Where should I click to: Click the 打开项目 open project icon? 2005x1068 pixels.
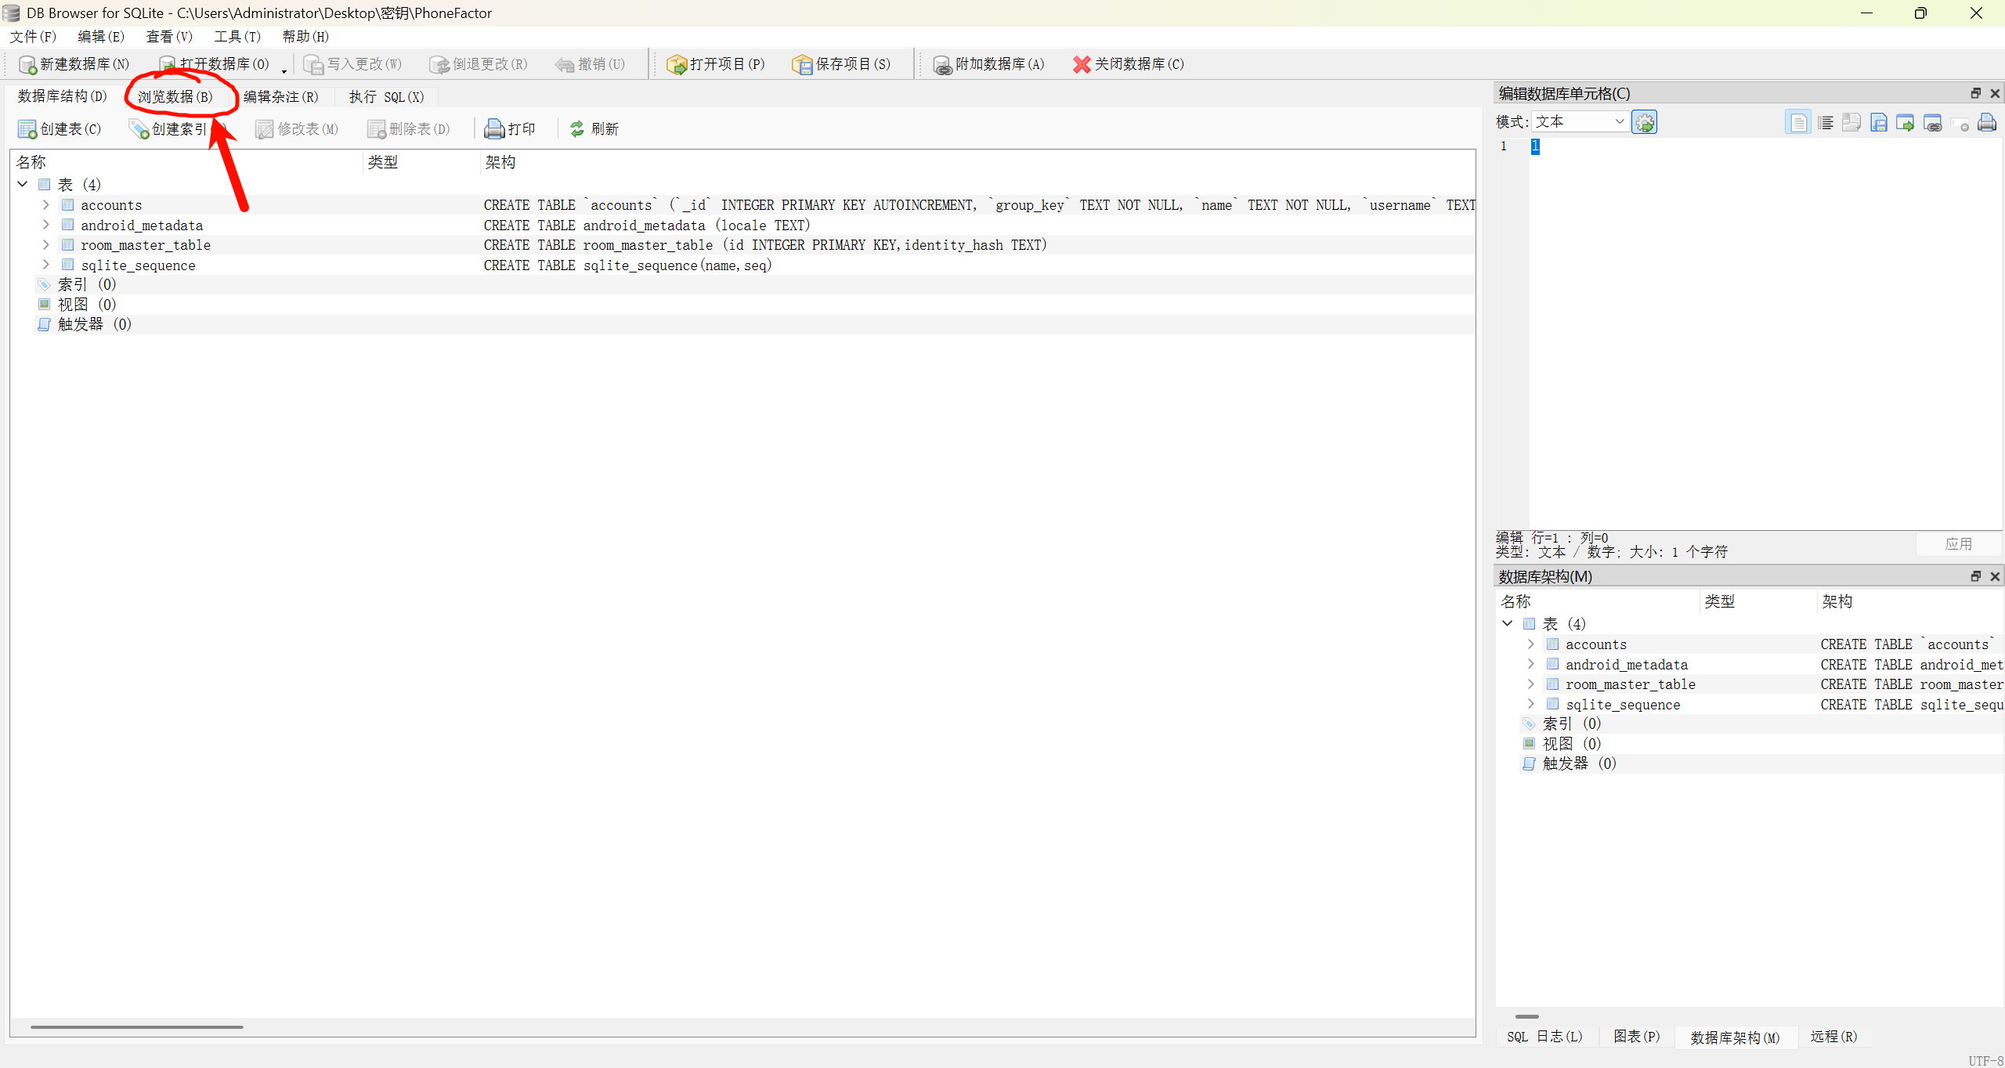pos(676,64)
